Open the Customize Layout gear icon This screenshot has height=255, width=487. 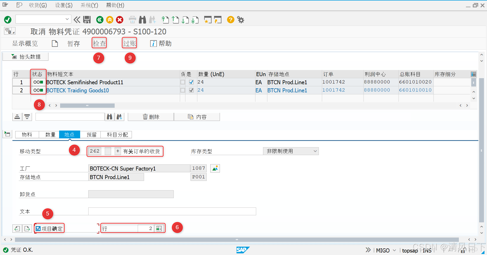(x=240, y=19)
